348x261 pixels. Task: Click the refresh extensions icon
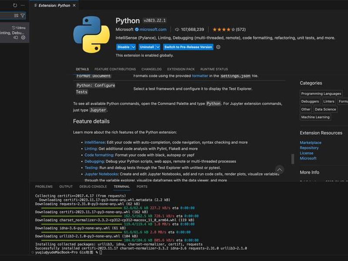coord(15,5)
